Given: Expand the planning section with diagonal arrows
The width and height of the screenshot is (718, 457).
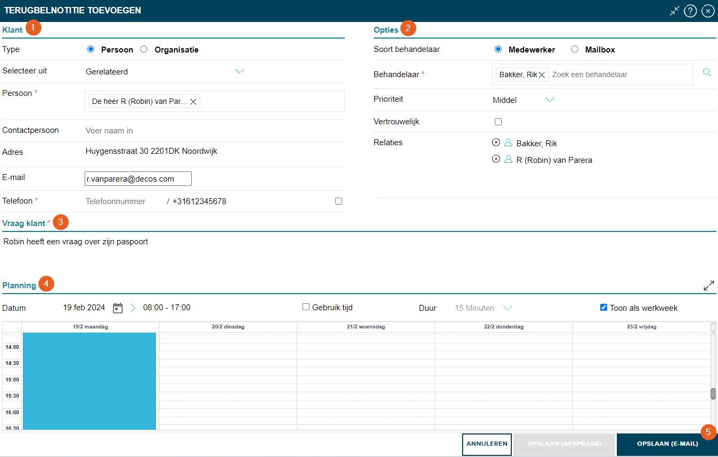Looking at the screenshot, I should coord(709,286).
